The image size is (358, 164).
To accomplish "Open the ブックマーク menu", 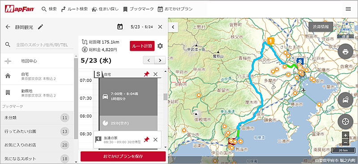I will pyautogui.click(x=138, y=9).
